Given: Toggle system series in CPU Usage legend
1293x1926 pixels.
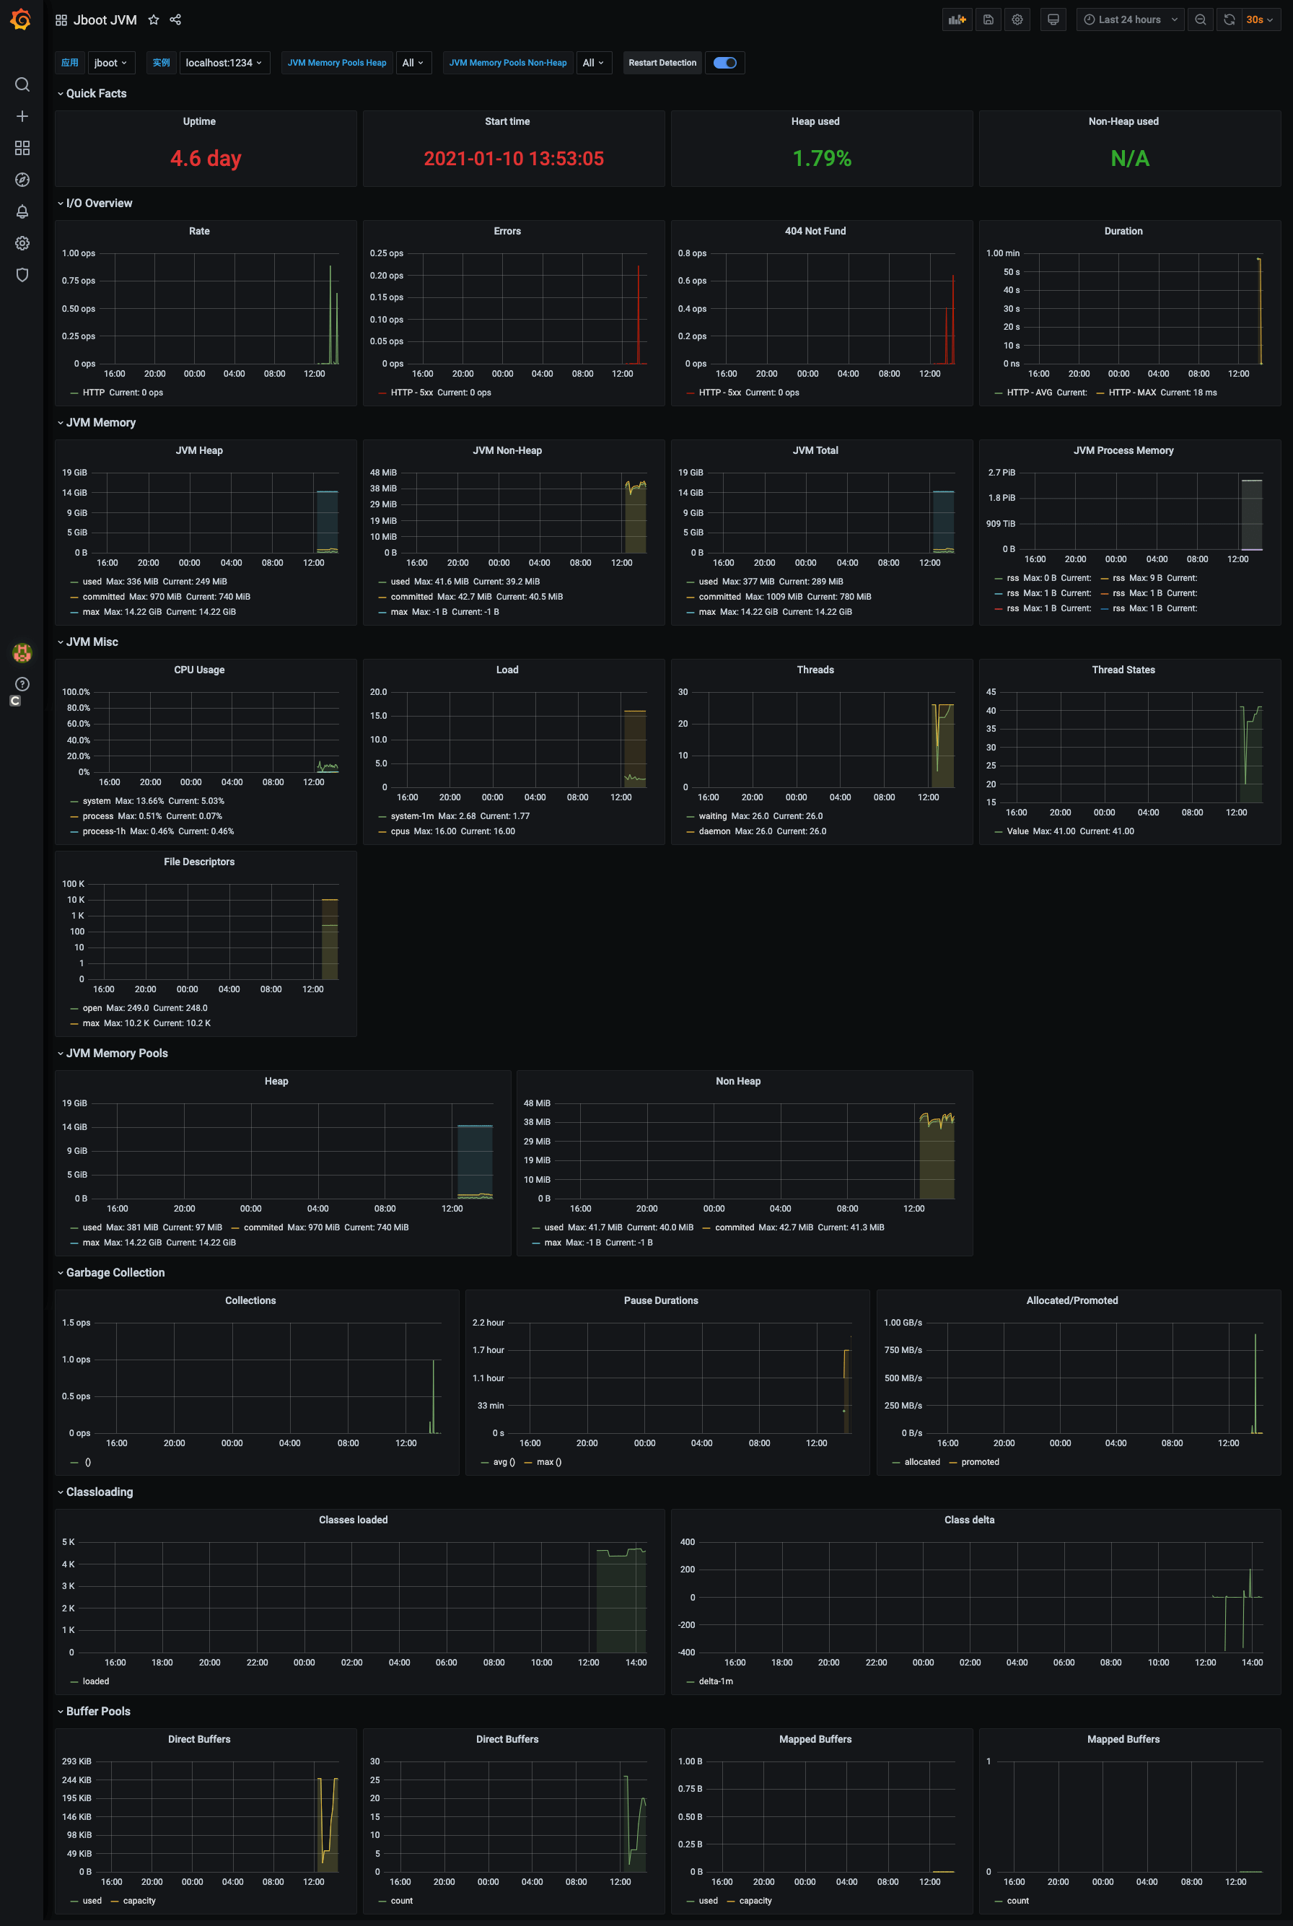Looking at the screenshot, I should click(96, 802).
